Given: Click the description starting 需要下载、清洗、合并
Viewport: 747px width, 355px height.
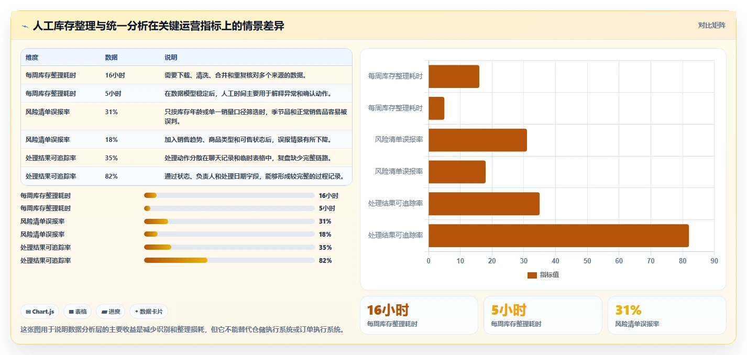Looking at the screenshot, I should (x=236, y=75).
